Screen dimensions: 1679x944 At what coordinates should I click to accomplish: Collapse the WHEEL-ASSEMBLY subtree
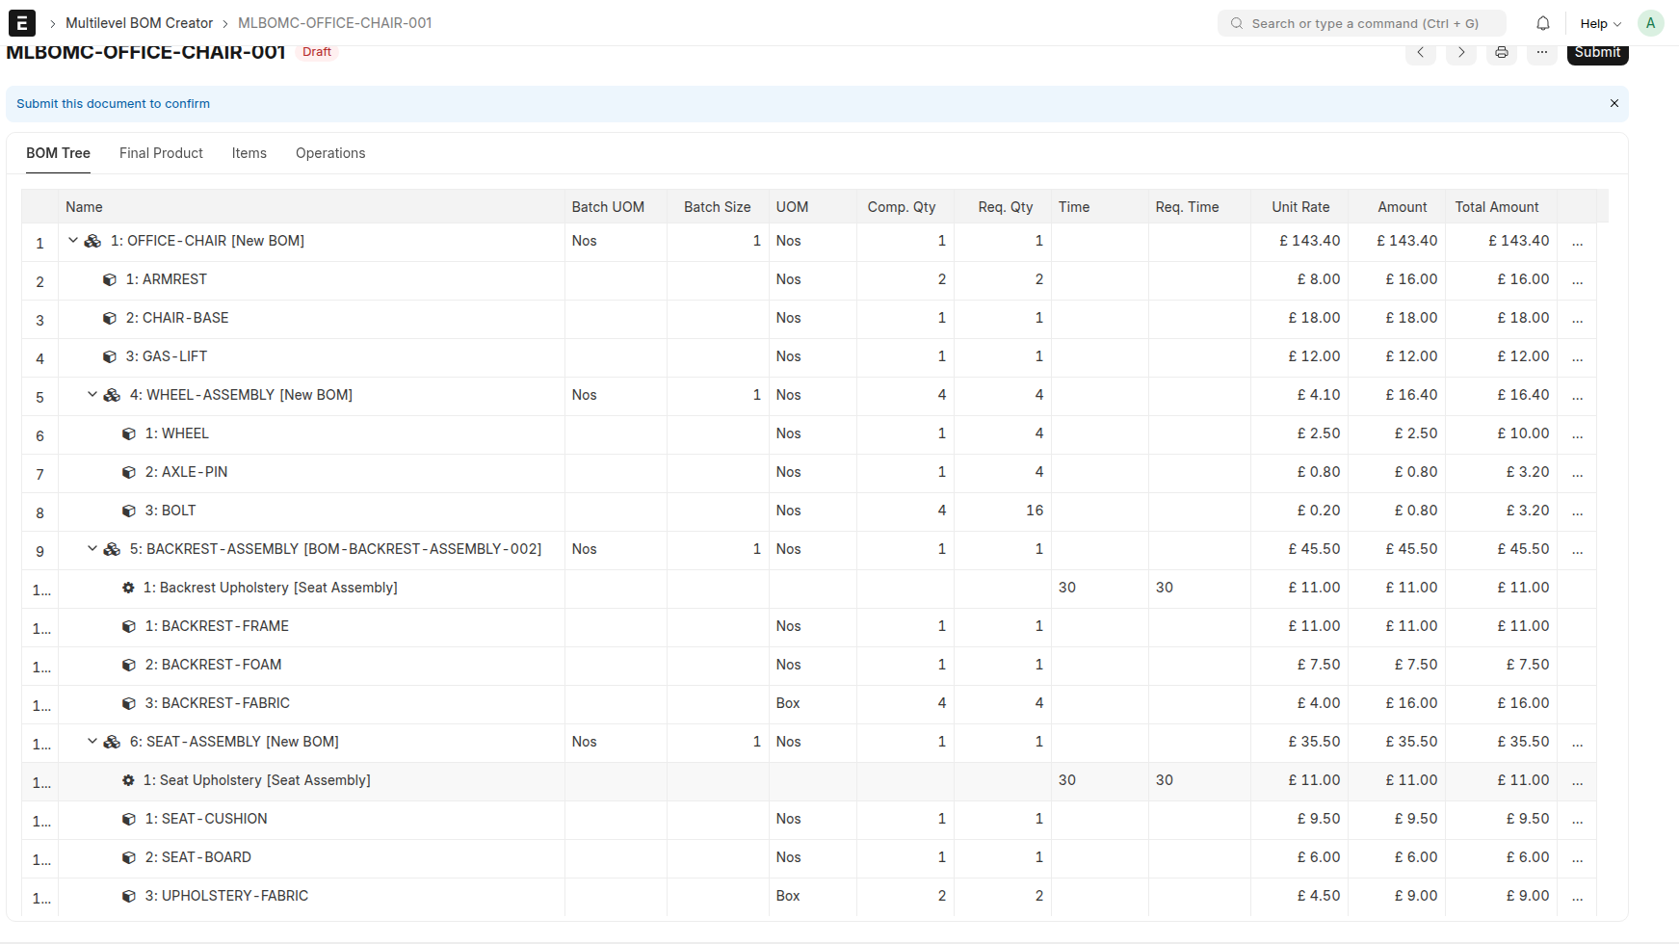tap(92, 395)
